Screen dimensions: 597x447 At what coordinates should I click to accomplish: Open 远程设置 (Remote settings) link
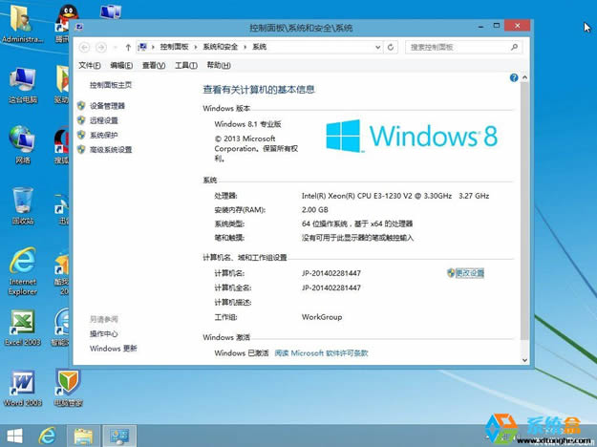click(103, 120)
